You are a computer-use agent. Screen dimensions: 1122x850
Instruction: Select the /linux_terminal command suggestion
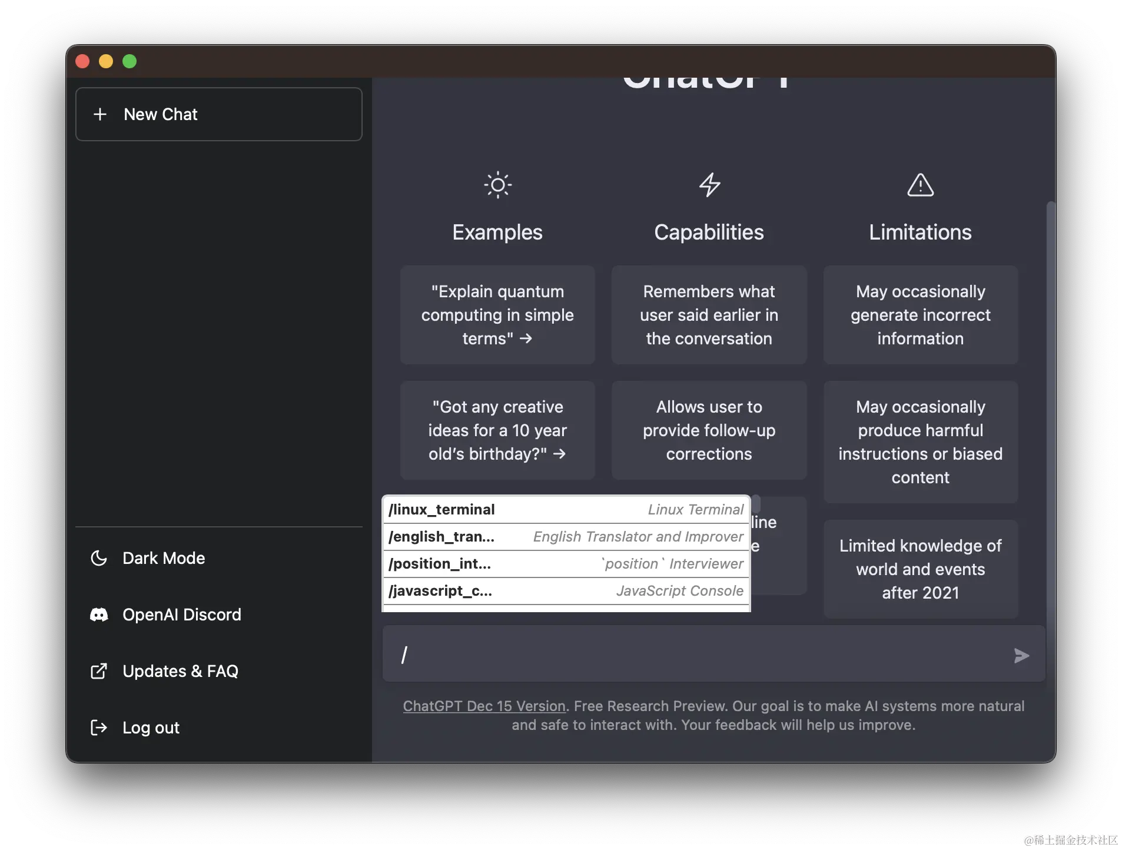(566, 510)
